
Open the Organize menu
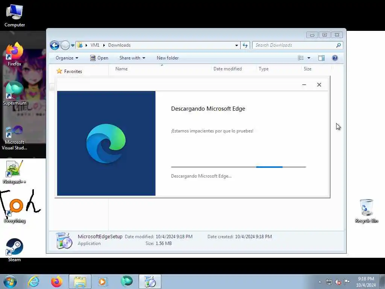[67, 58]
